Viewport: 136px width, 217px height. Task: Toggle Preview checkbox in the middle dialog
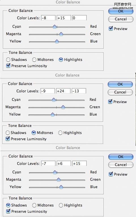click(110, 102)
